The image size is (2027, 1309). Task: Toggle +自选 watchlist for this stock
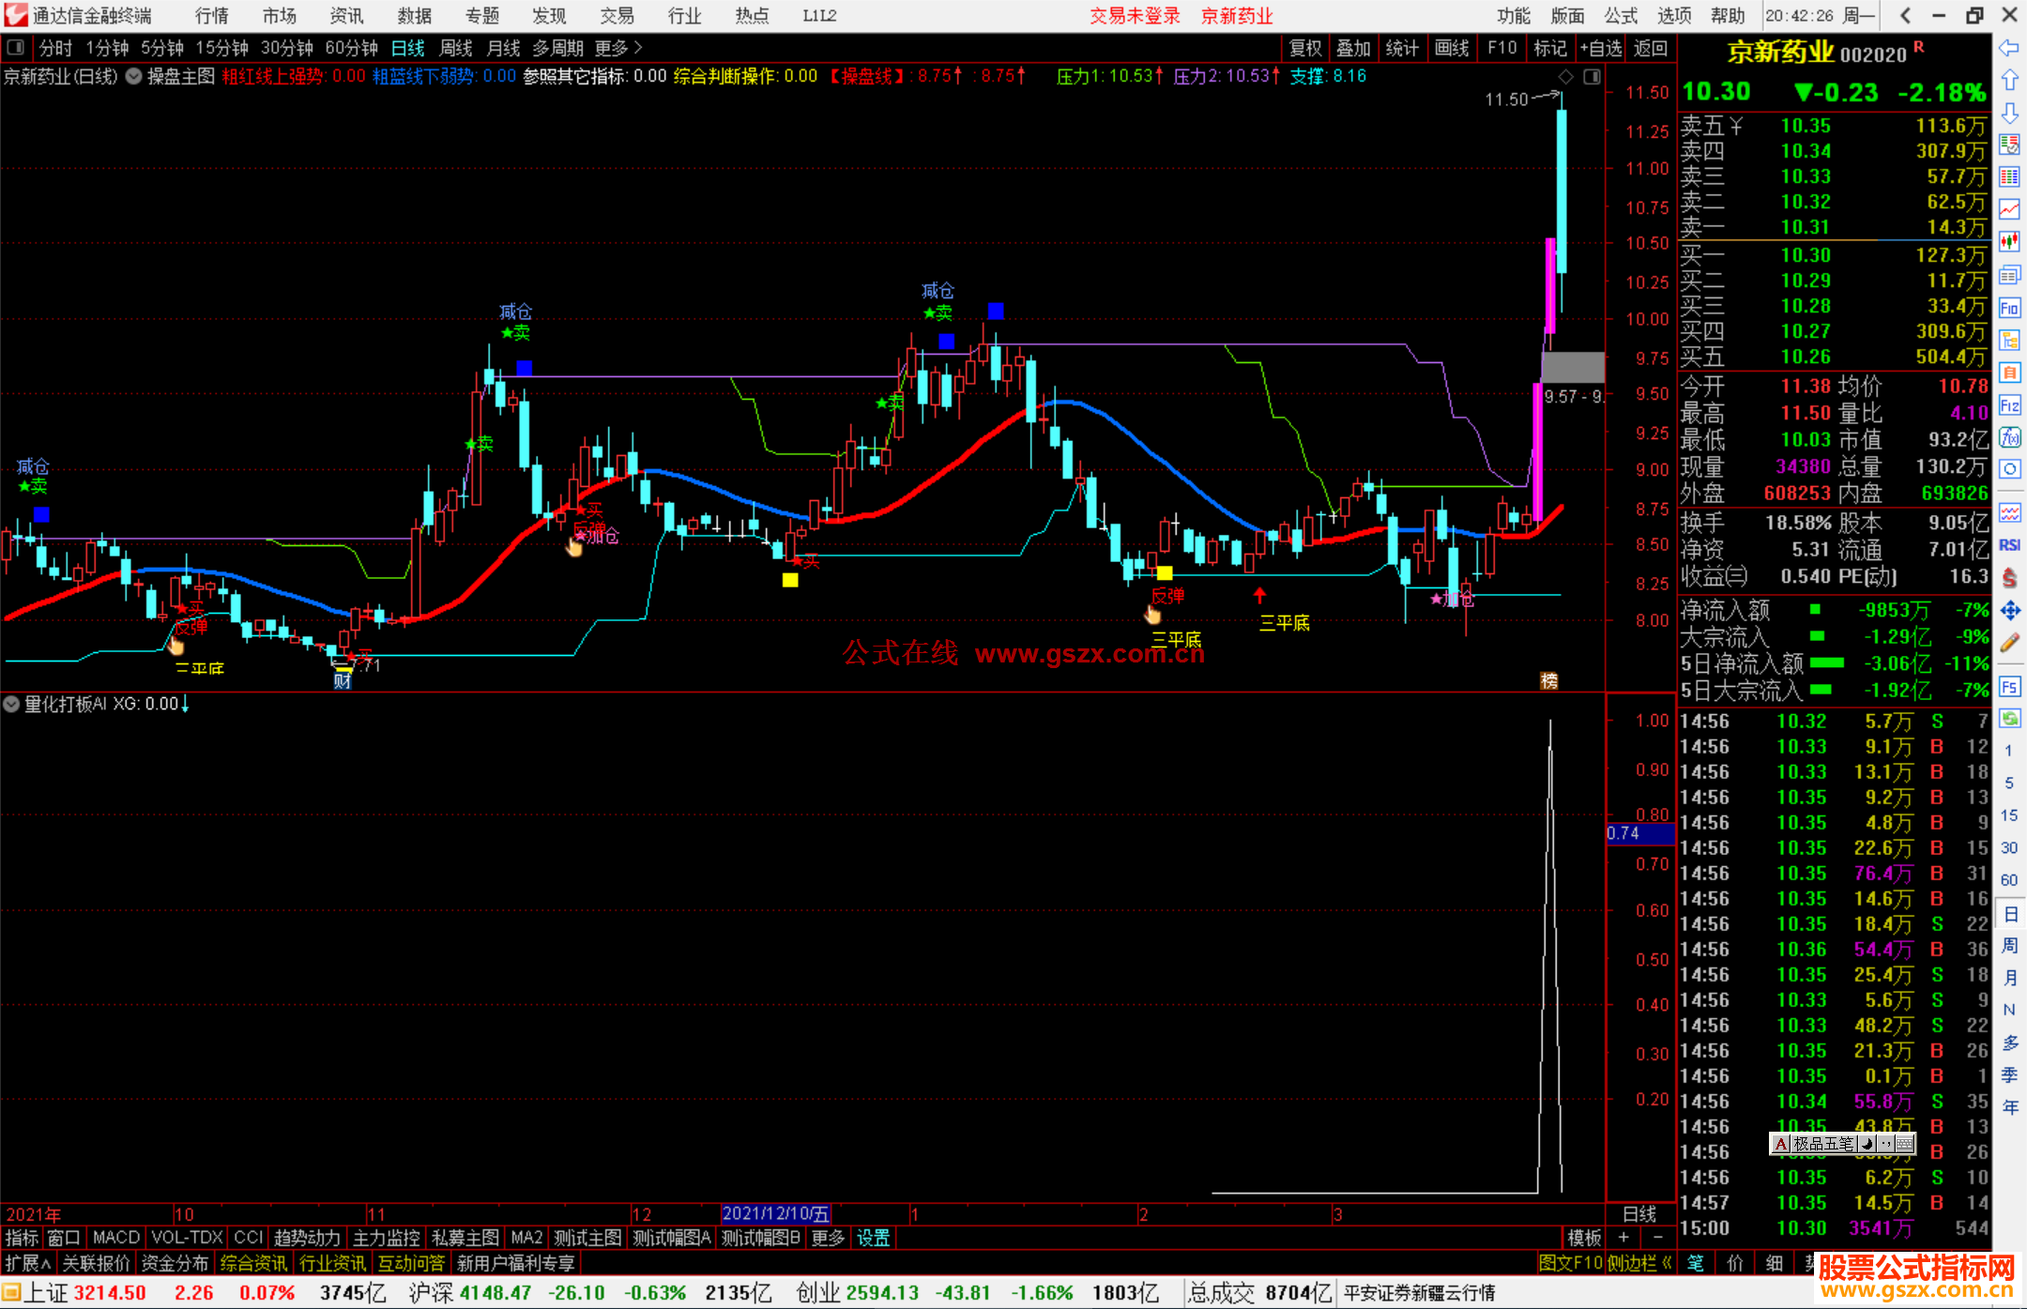[1601, 48]
